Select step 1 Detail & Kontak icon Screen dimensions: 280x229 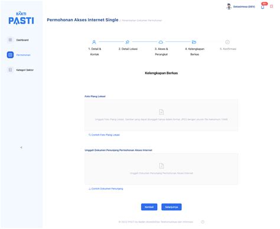click(x=94, y=42)
